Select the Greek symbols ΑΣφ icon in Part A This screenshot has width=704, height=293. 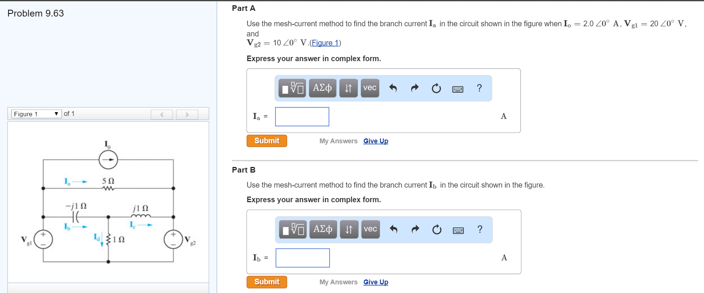322,88
